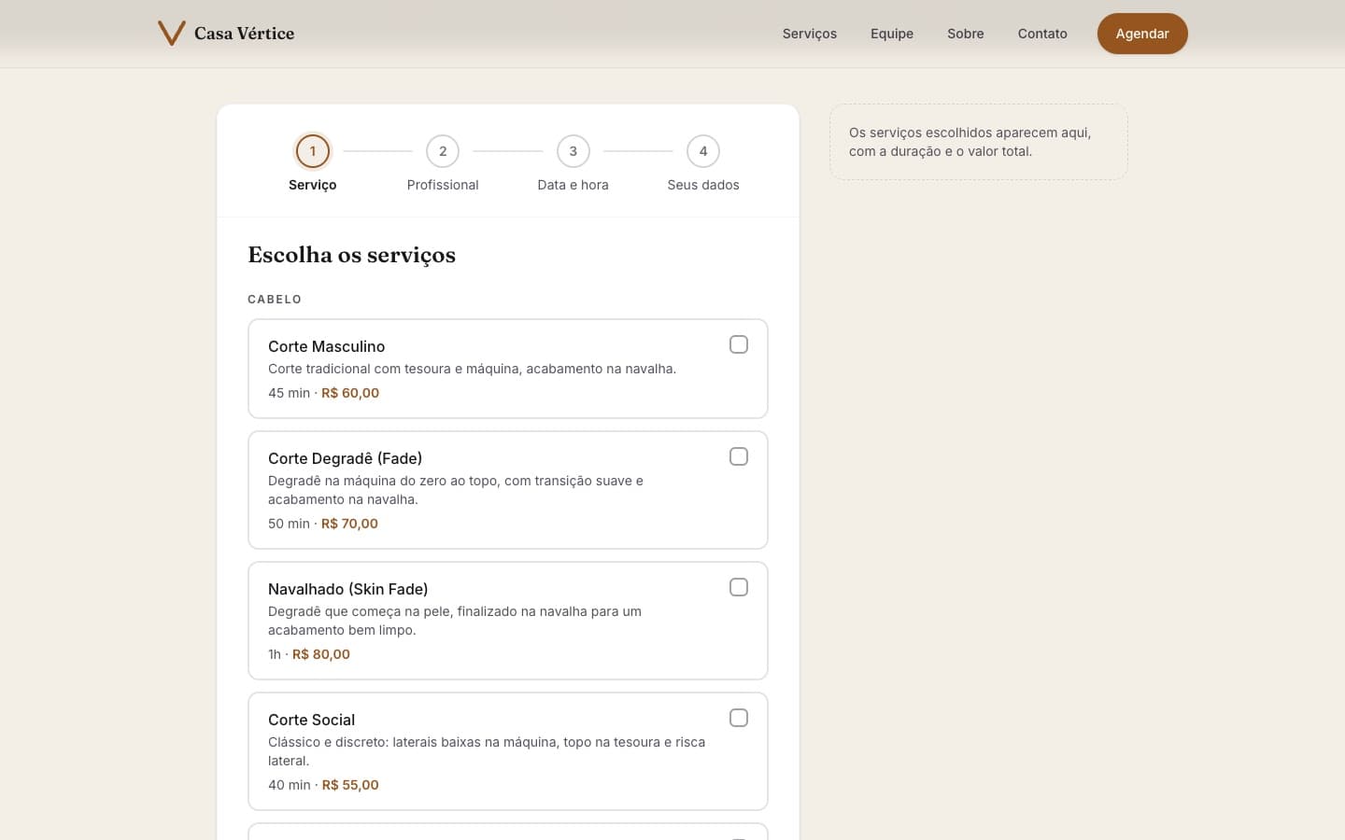Click the Agendar button
The height and width of the screenshot is (840, 1345).
coord(1142,34)
